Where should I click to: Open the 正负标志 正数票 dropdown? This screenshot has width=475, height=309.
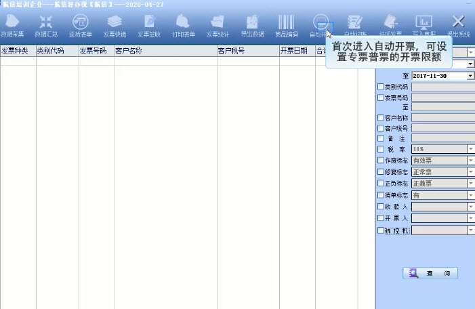(x=470, y=183)
